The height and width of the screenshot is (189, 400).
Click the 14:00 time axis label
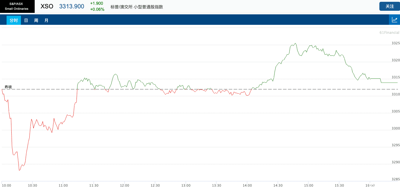(247, 185)
